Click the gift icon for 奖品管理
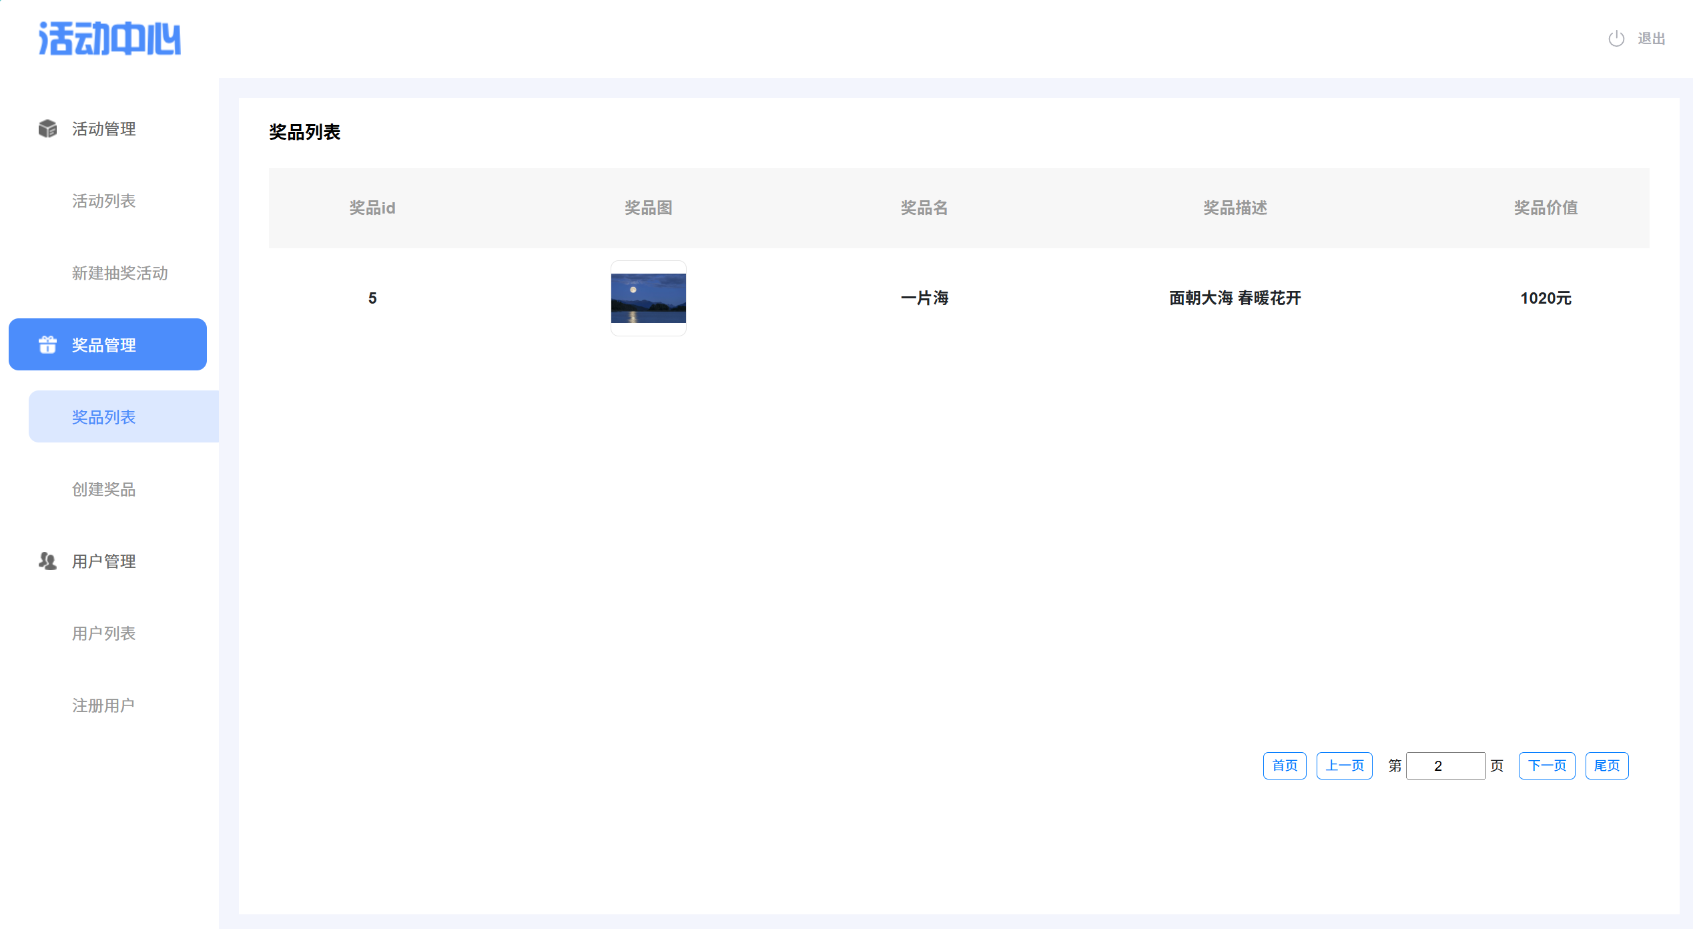Screen dimensions: 1693x929 pyautogui.click(x=47, y=344)
